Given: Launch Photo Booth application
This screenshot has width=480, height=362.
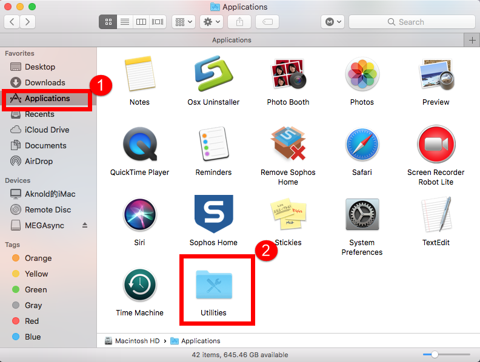Looking at the screenshot, I should click(x=288, y=74).
